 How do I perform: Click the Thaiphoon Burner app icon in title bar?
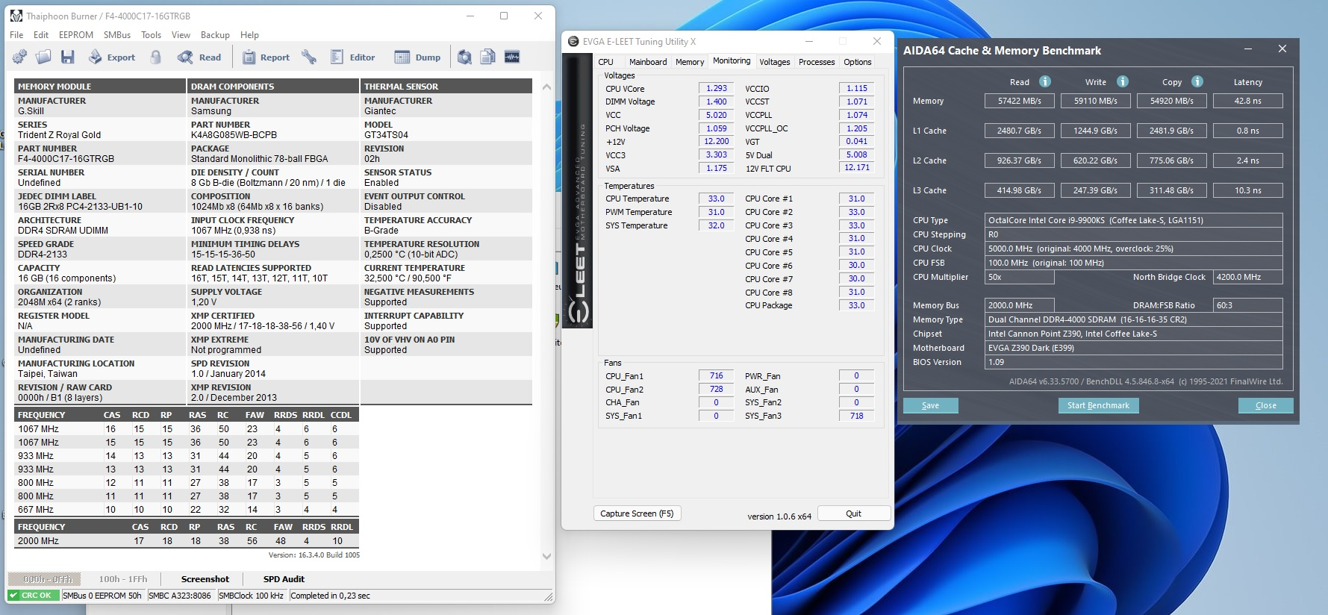[16, 16]
